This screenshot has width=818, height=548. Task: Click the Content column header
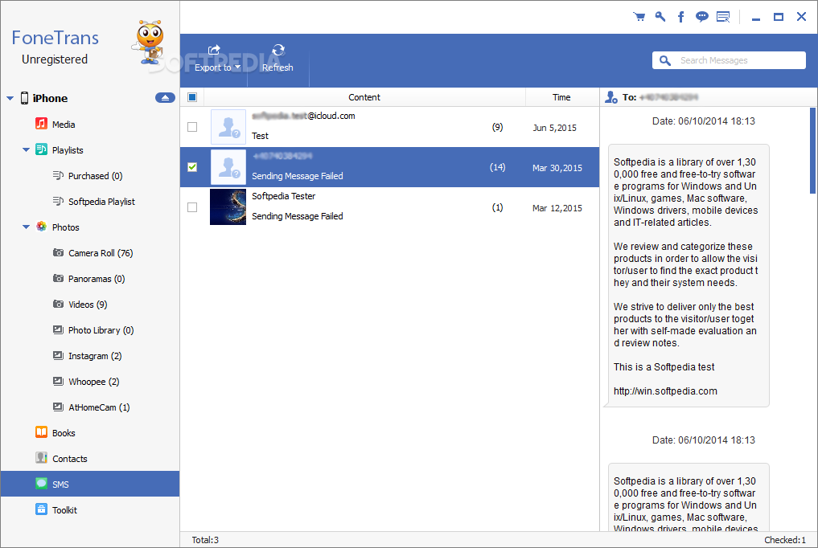pos(364,97)
